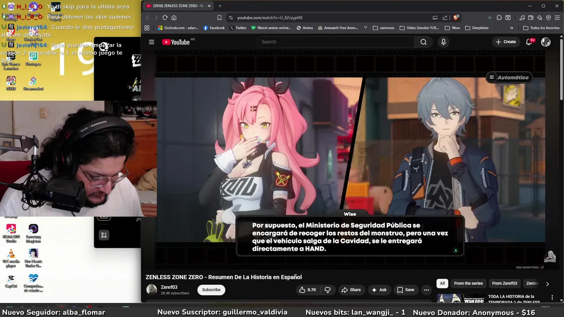Open recommended video options menu
The width and height of the screenshot is (564, 317).
pos(552,298)
